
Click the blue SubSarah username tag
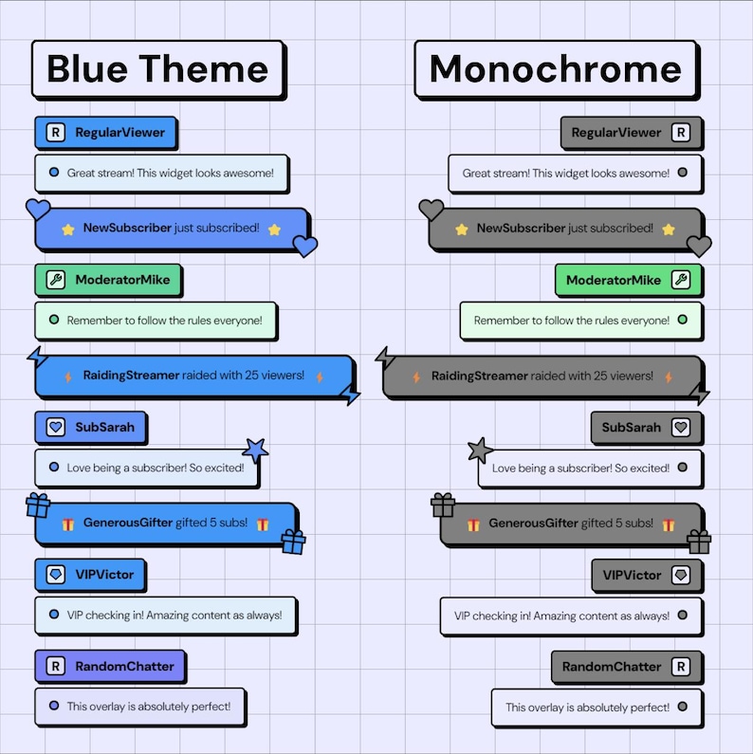click(x=90, y=427)
